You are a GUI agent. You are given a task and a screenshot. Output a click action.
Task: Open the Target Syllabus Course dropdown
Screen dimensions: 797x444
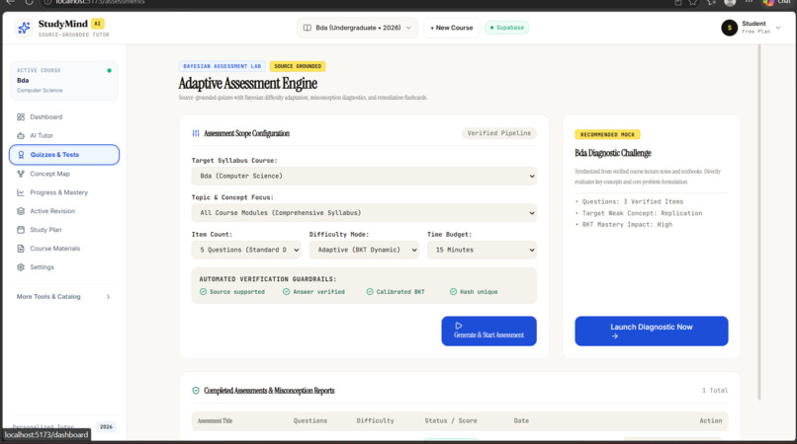pyautogui.click(x=364, y=176)
